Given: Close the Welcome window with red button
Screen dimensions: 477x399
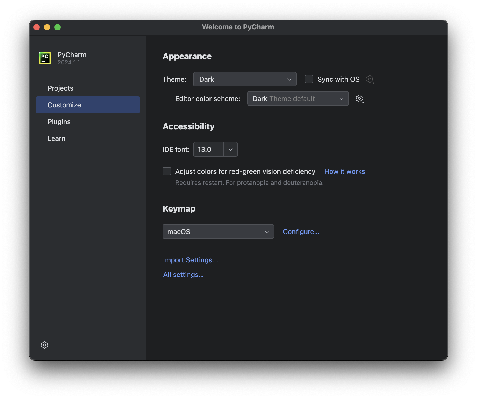Looking at the screenshot, I should click(37, 27).
